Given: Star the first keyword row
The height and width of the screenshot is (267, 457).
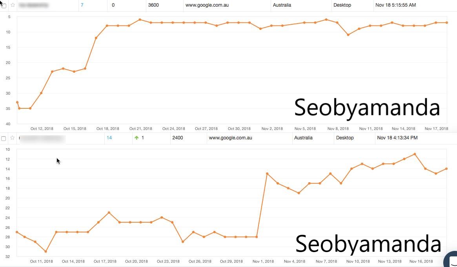Looking at the screenshot, I should click(x=13, y=5).
